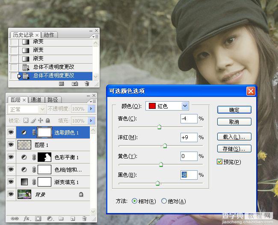Lock transparent pixels icon
The height and width of the screenshot is (225, 278).
[26, 120]
